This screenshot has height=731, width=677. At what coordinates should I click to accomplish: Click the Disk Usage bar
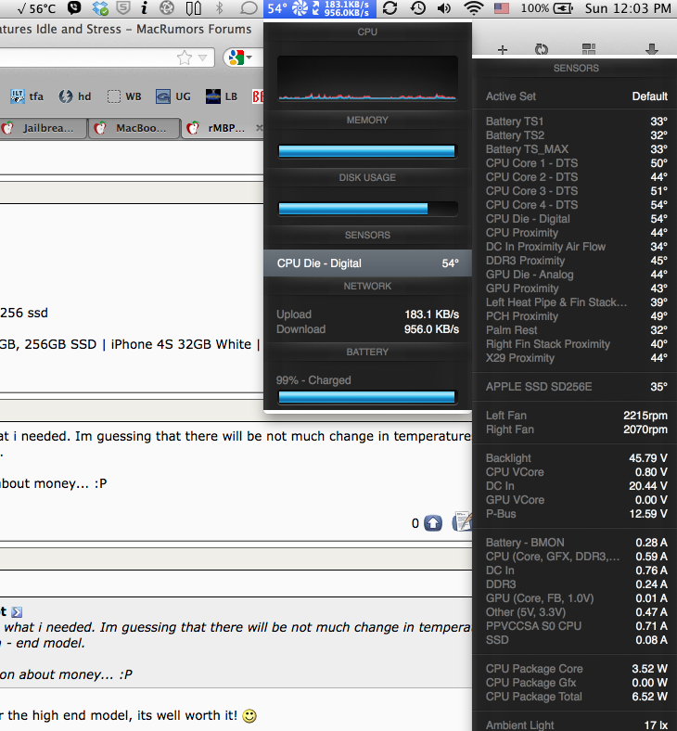point(367,209)
